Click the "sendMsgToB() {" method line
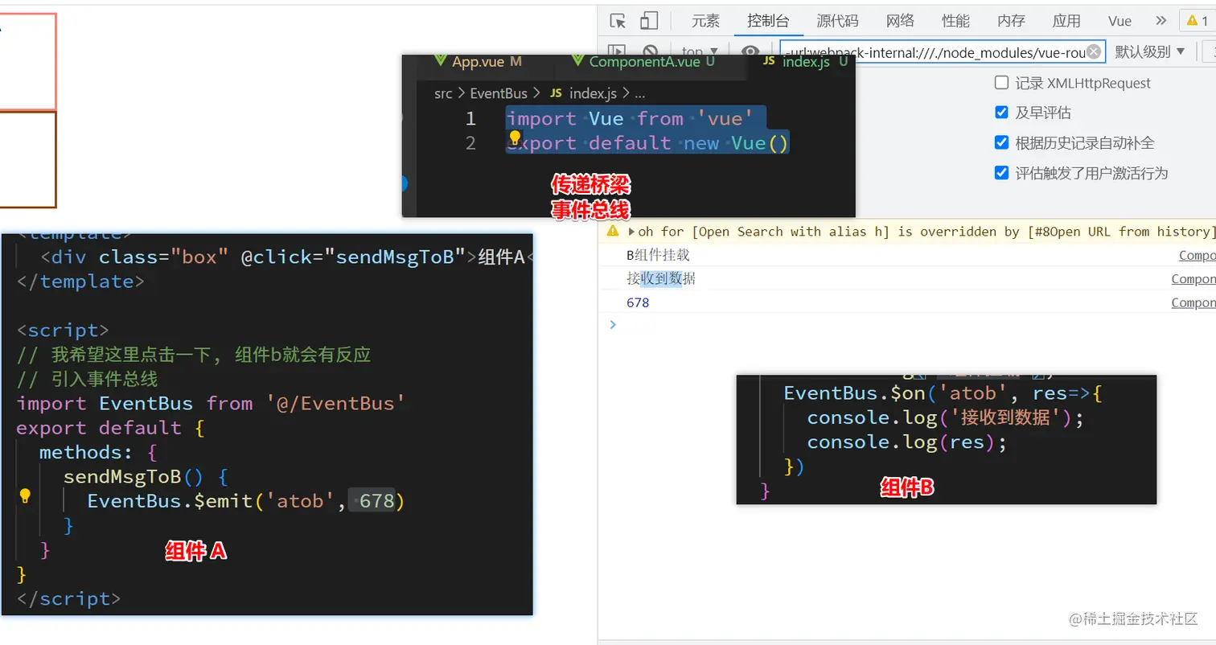This screenshot has height=645, width=1216. coord(146,477)
